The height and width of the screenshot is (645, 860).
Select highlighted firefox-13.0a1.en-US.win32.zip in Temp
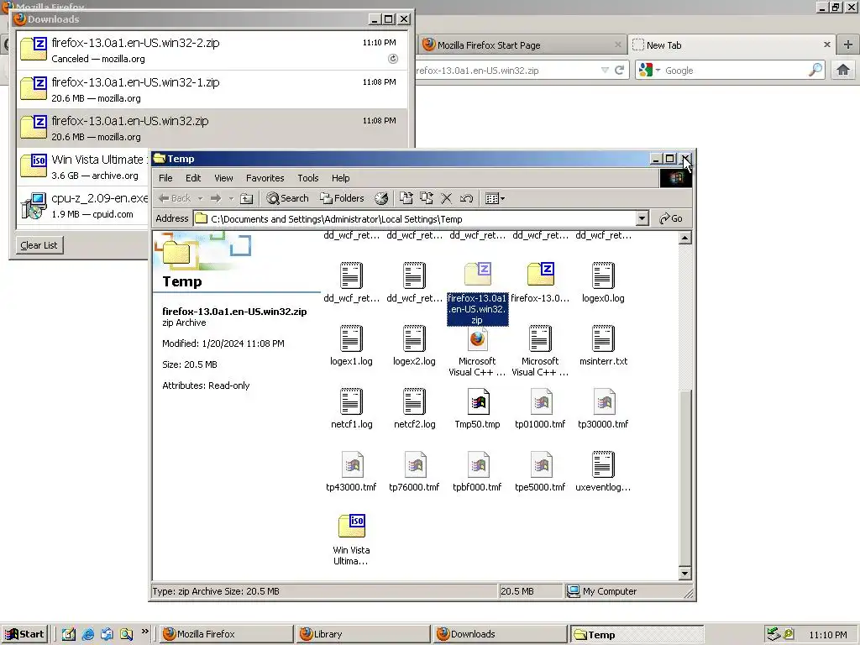click(x=477, y=293)
